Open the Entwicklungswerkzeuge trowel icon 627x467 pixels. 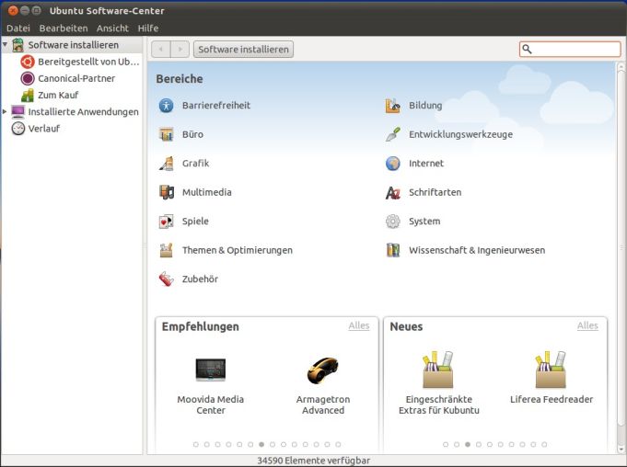(x=392, y=134)
